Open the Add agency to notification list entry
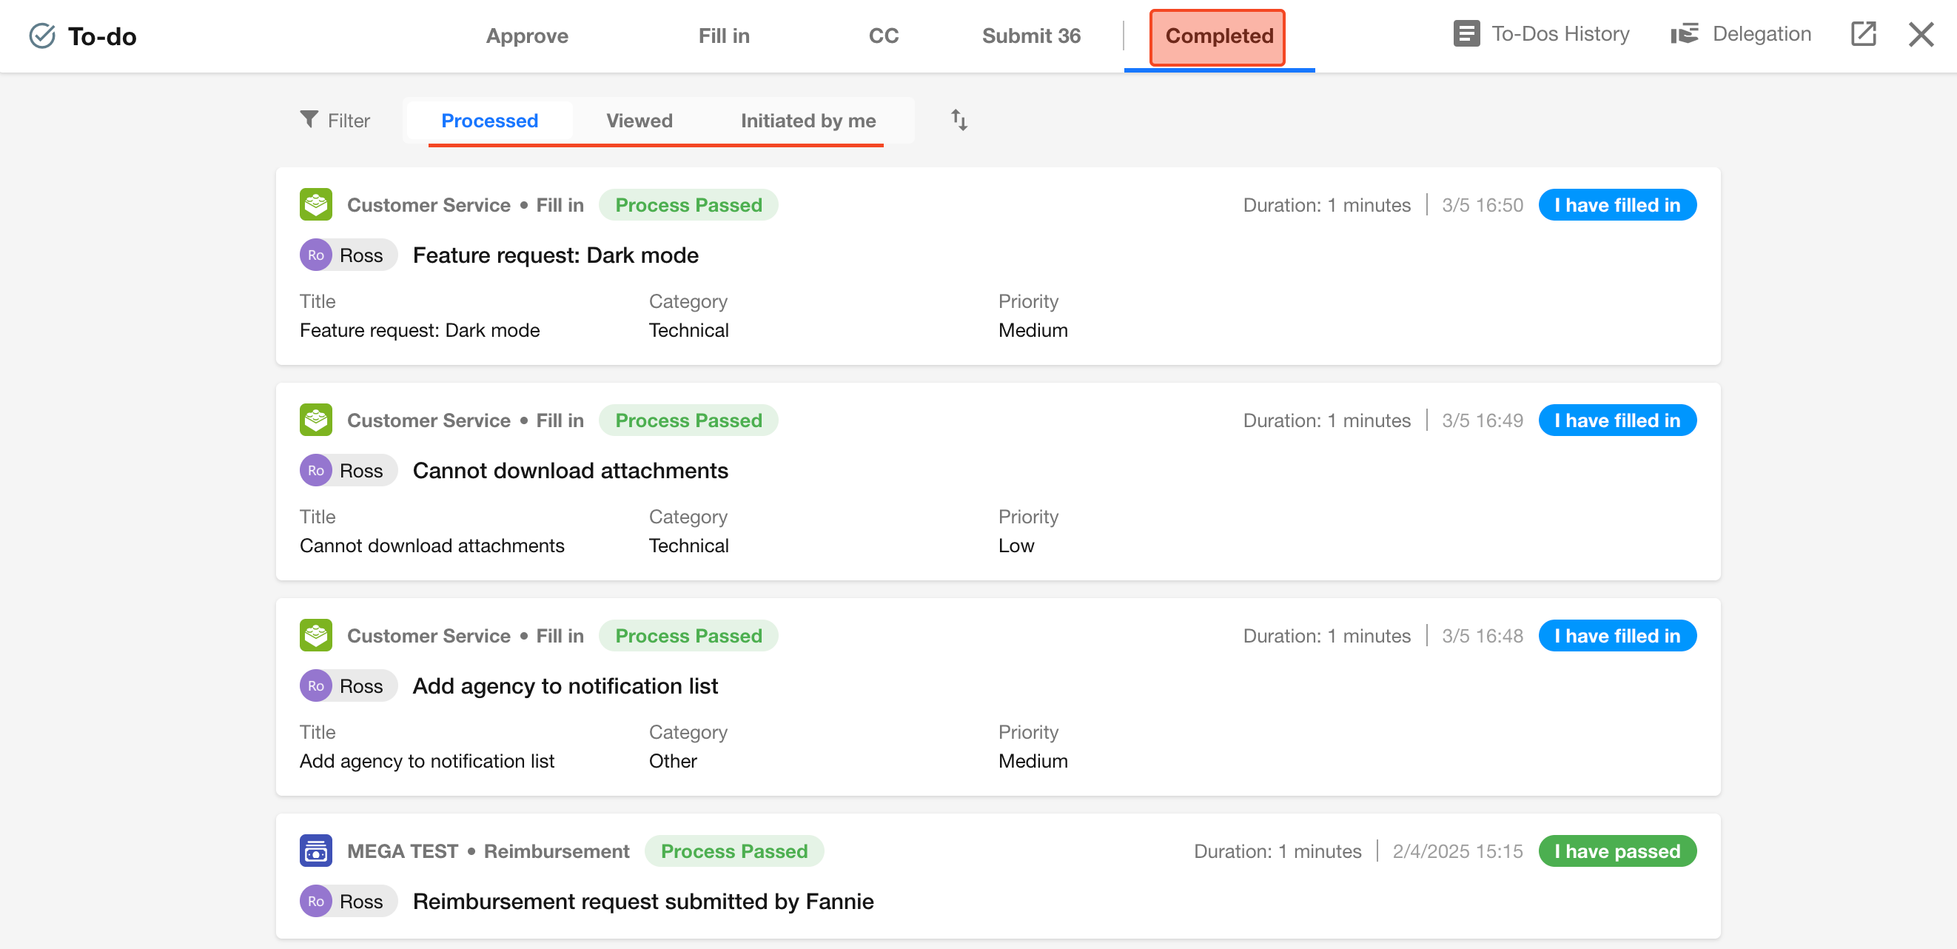 pos(565,686)
